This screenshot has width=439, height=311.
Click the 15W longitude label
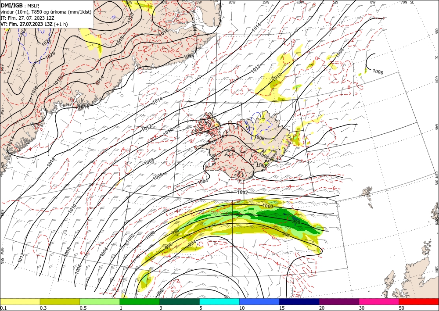[266, 2]
